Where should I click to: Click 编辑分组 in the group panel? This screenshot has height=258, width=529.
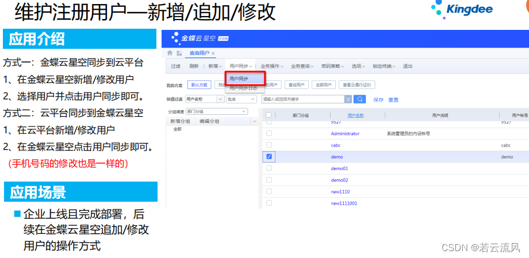click(x=209, y=121)
